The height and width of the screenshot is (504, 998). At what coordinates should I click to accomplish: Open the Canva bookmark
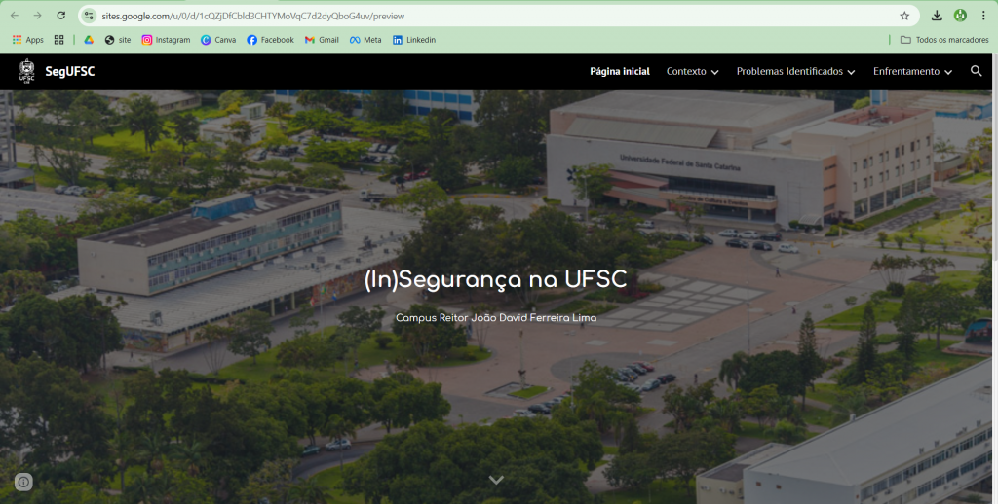pyautogui.click(x=218, y=39)
